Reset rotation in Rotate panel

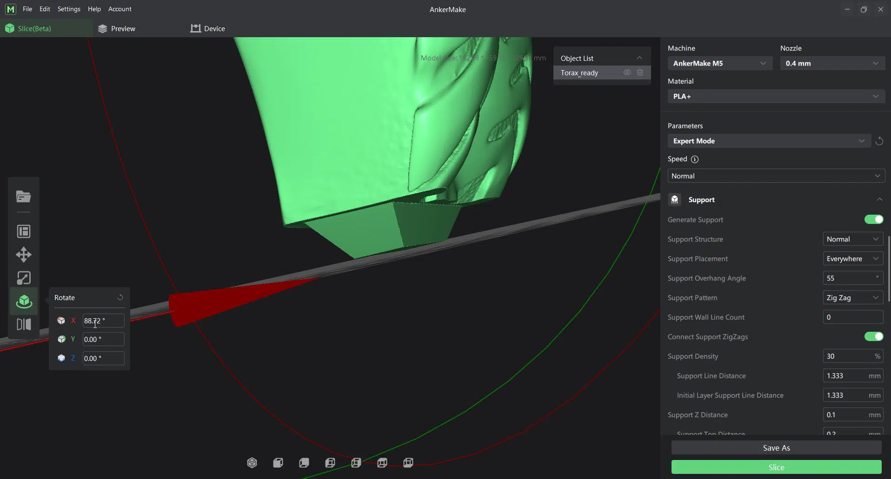click(x=120, y=297)
